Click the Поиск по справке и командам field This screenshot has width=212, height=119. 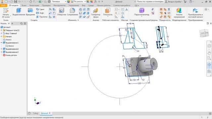150,2
